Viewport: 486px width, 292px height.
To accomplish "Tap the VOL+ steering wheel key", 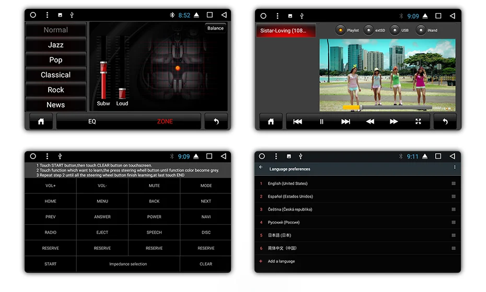I will coord(51,186).
